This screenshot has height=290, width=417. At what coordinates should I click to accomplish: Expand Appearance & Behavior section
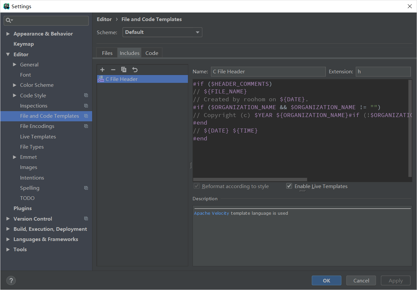[8, 34]
